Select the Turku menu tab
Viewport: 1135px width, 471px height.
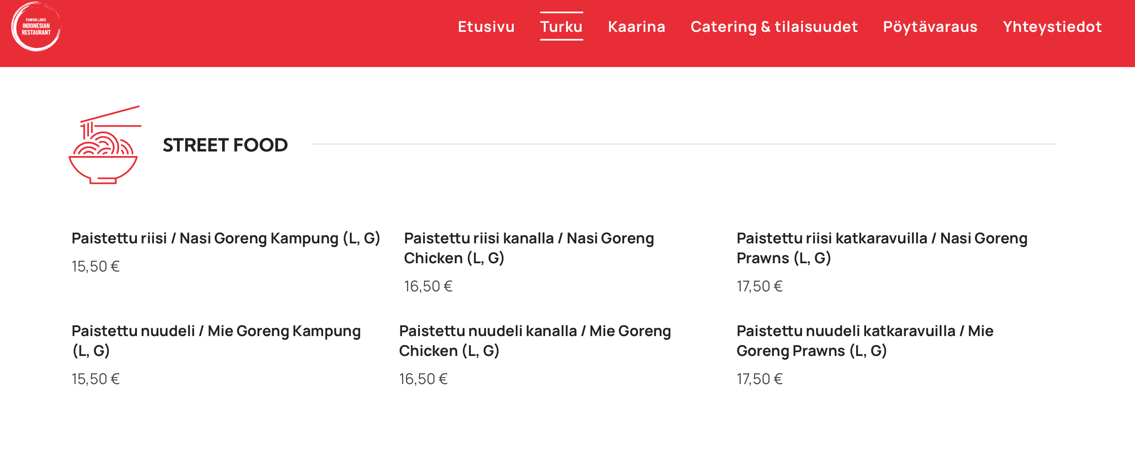pos(561,26)
